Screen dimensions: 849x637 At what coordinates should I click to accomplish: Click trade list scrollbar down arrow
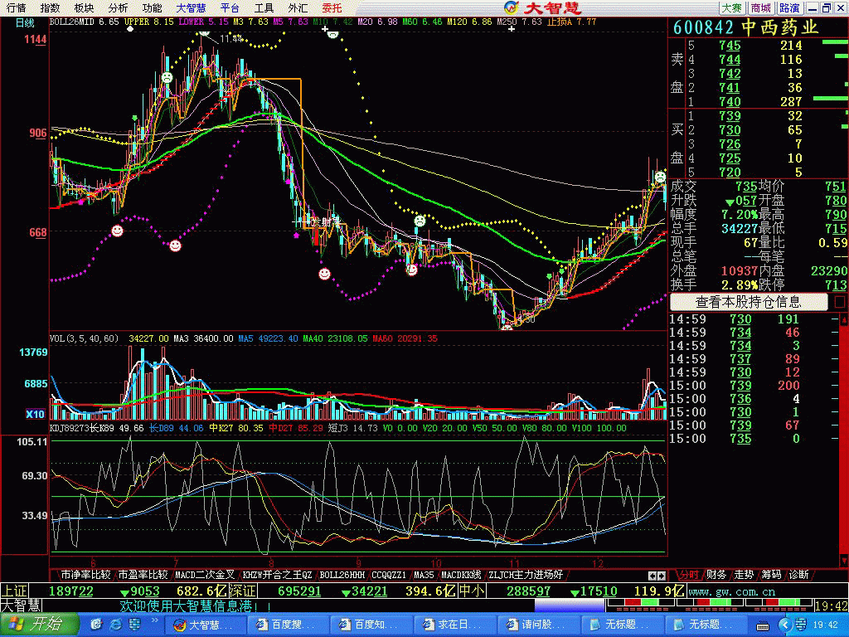click(844, 559)
